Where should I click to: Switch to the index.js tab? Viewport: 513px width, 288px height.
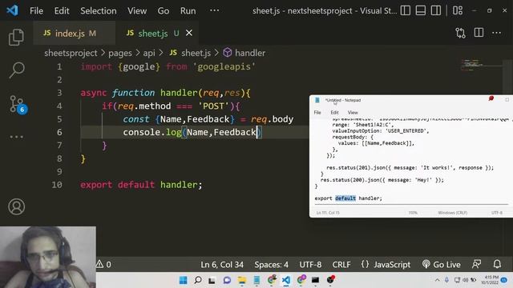coord(74,33)
